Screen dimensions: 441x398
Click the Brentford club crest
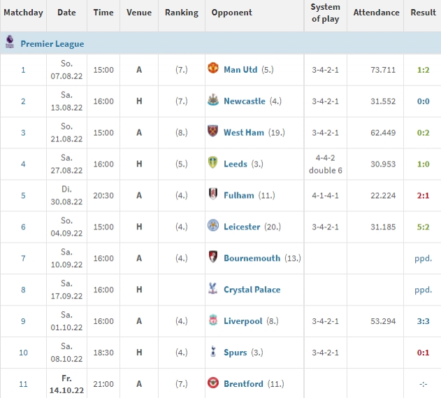[x=213, y=382]
